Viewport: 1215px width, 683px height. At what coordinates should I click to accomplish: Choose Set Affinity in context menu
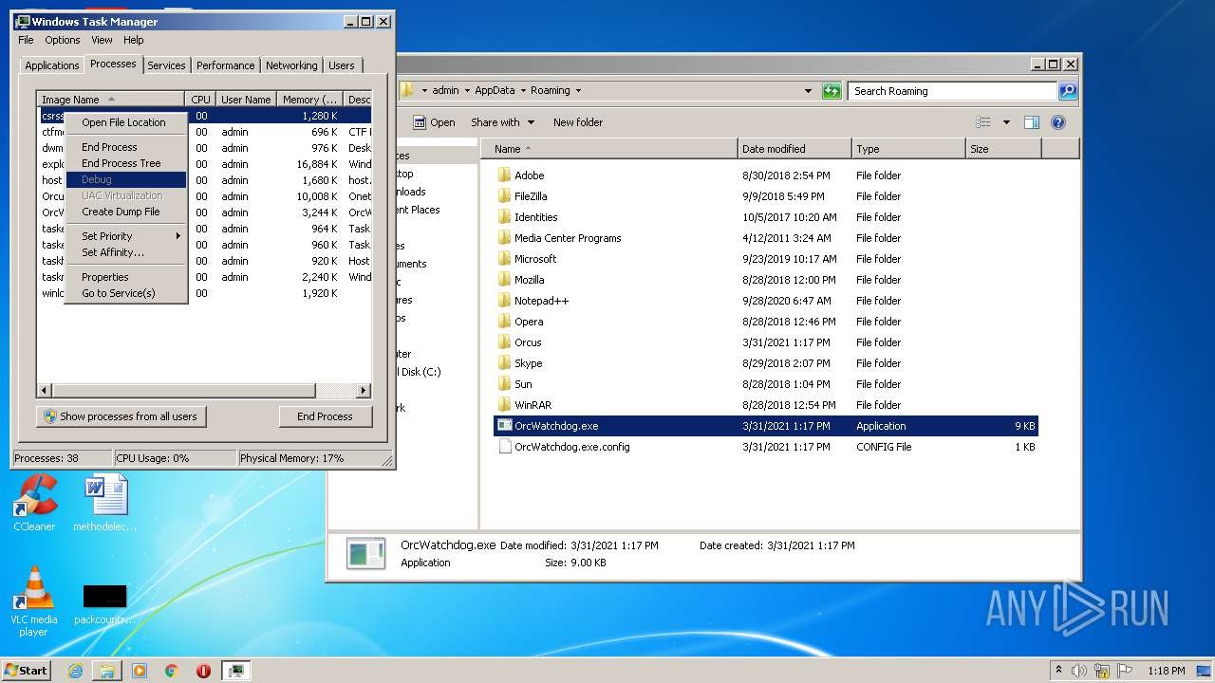point(126,252)
